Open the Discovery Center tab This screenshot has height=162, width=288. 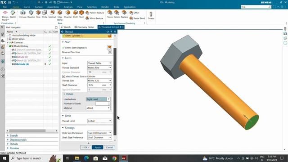click(x=84, y=27)
